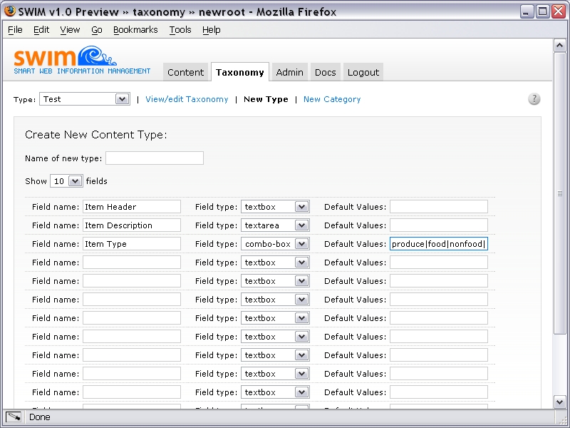Select the Taxonomy tab
570x428 pixels.
[240, 72]
